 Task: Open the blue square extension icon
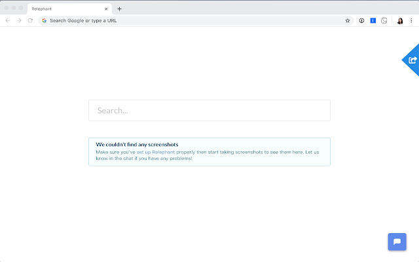(x=373, y=20)
